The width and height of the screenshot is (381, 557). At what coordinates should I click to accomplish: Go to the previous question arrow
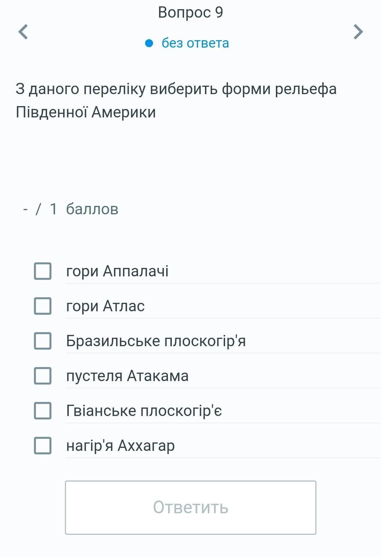(x=23, y=32)
